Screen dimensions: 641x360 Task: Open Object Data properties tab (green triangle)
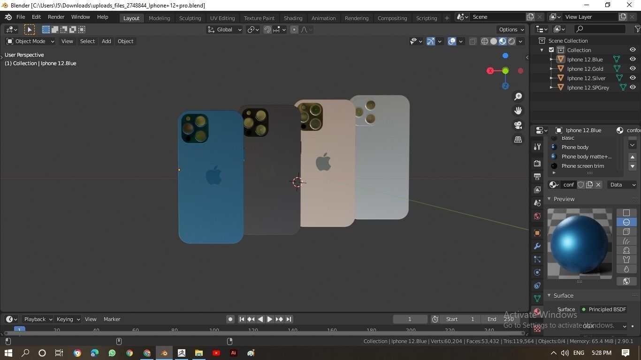[x=537, y=299]
